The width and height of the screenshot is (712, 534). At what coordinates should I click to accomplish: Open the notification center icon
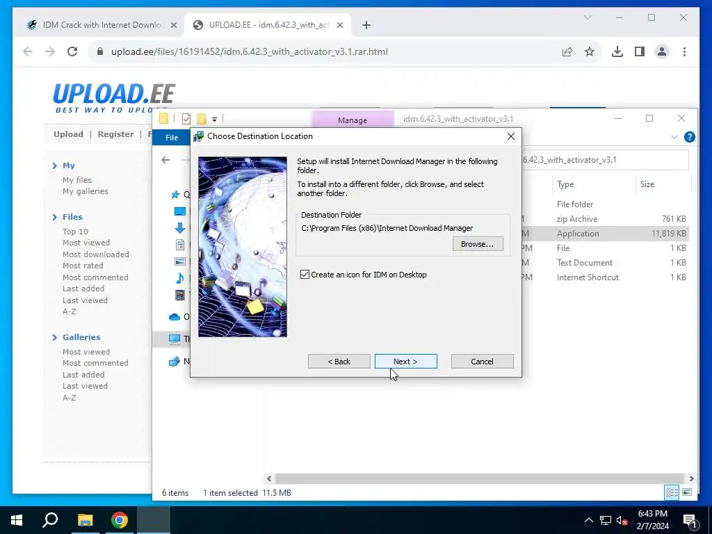(690, 521)
